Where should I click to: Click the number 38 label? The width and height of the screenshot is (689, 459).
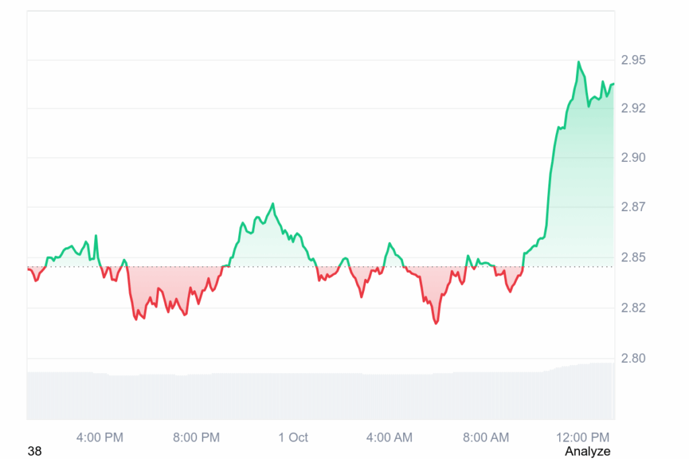pos(34,452)
